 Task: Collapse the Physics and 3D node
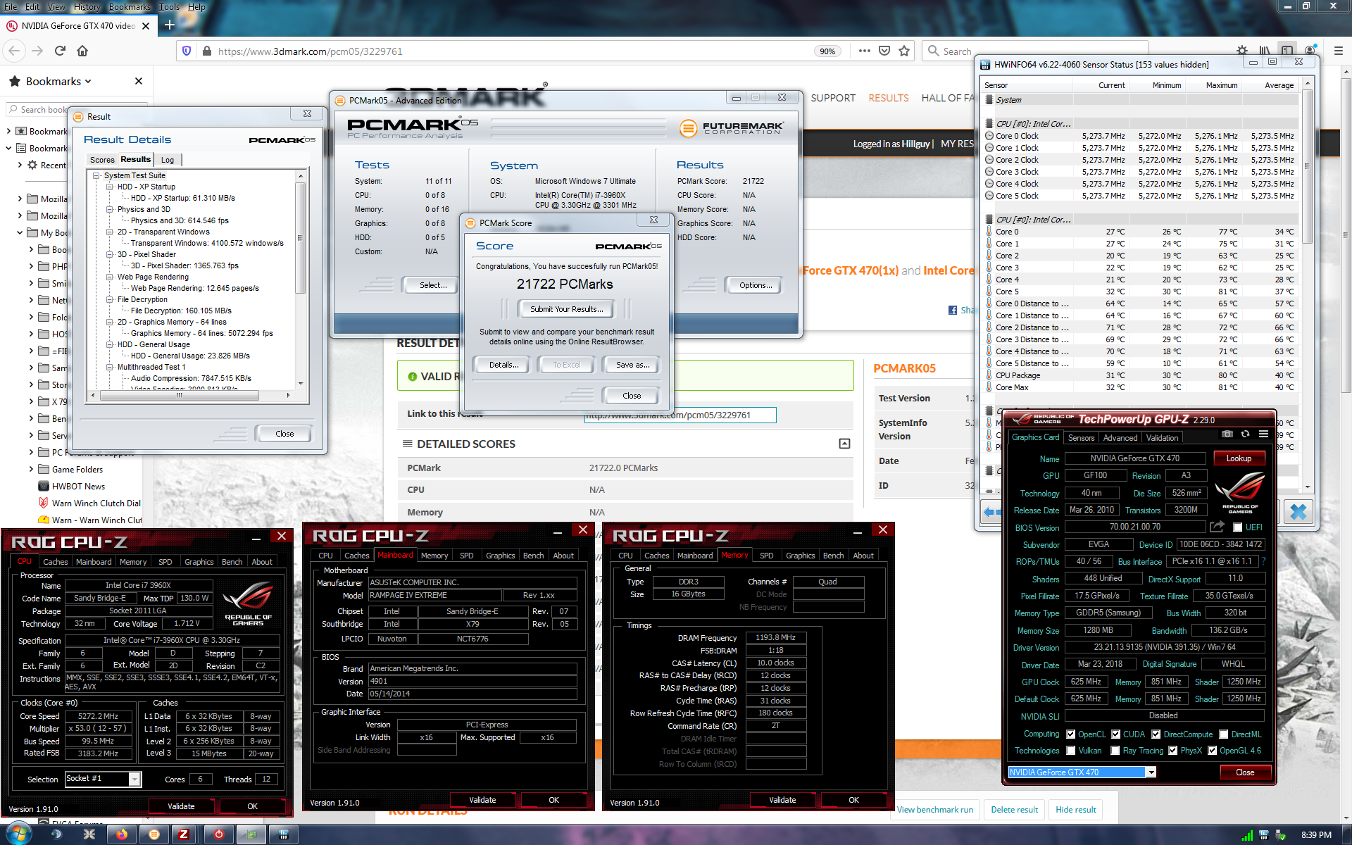pos(110,209)
